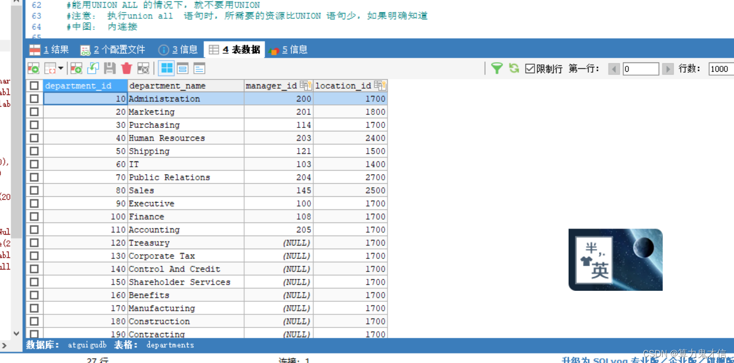Delete selected row via the red trash icon

(x=126, y=68)
